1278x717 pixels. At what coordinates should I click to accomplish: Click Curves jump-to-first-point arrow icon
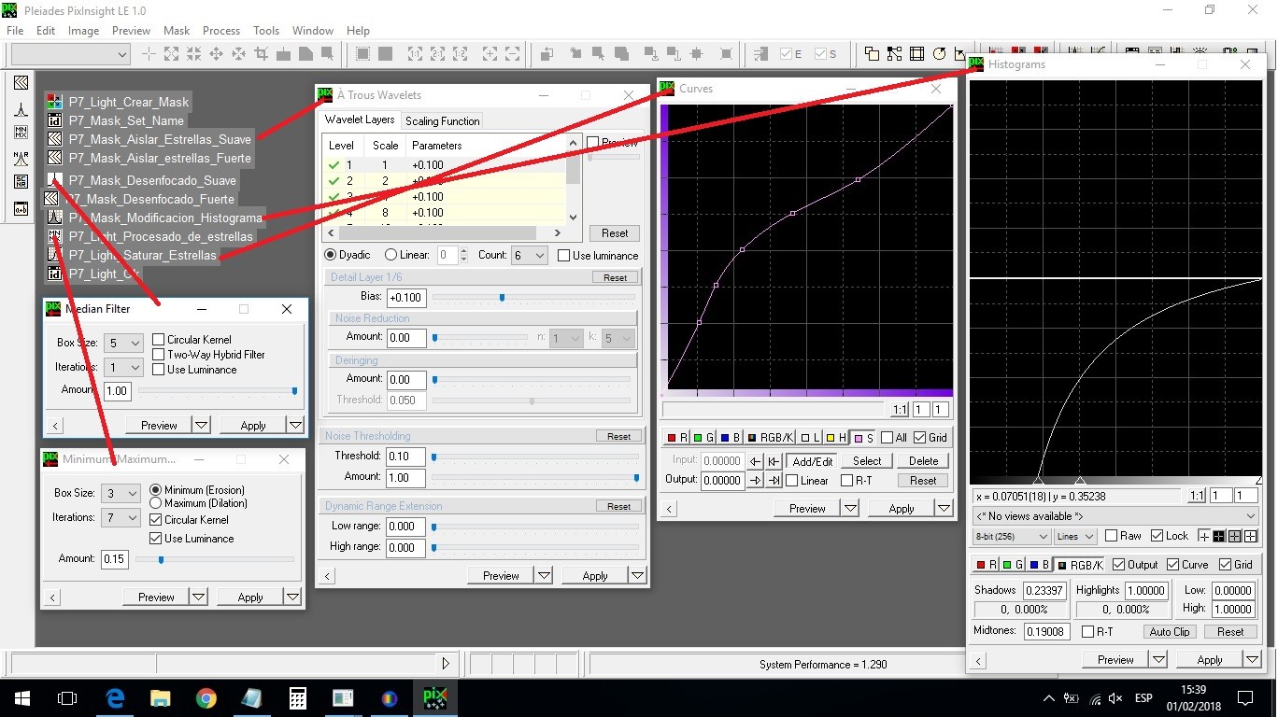coord(774,461)
